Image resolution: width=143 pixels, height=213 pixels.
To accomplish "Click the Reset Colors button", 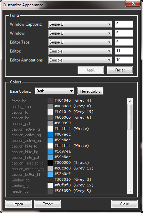I will [x=90, y=91].
